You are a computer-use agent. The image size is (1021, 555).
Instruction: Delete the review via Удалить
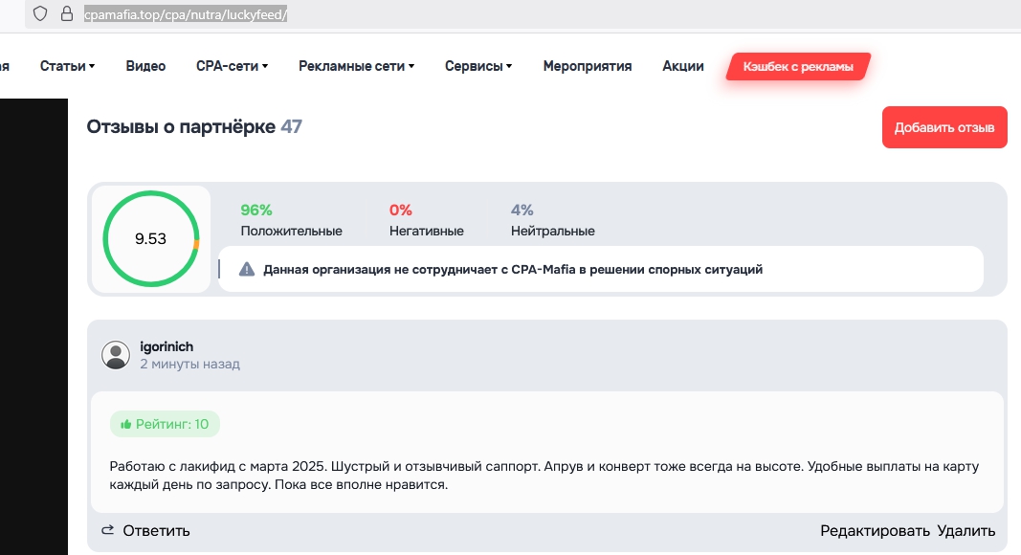(966, 531)
